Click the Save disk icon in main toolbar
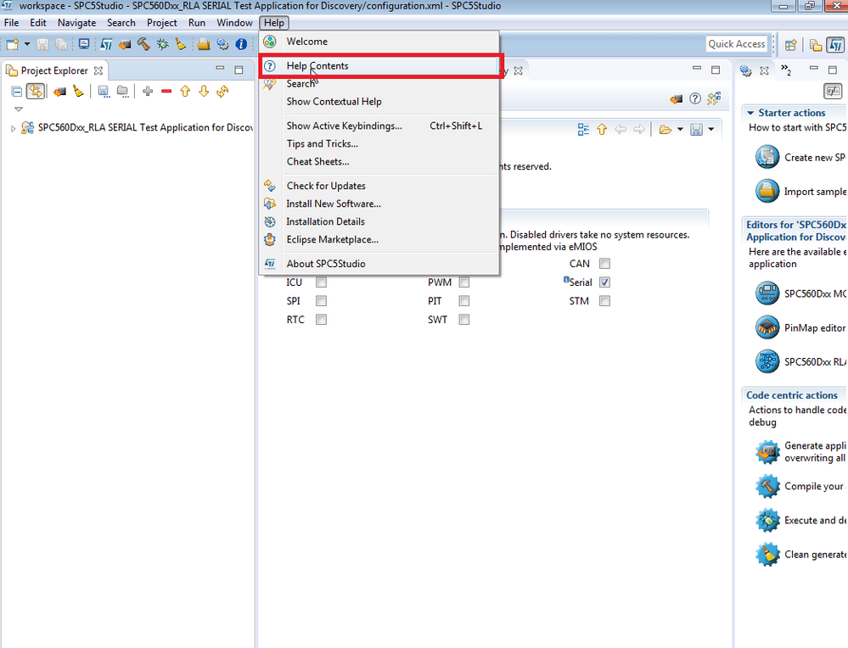The height and width of the screenshot is (648, 848). point(42,44)
